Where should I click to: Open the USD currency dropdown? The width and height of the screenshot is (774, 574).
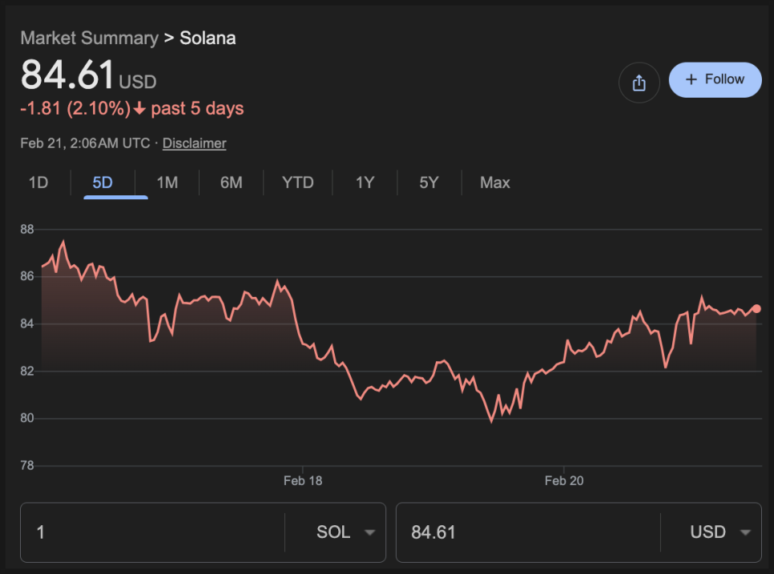point(720,532)
